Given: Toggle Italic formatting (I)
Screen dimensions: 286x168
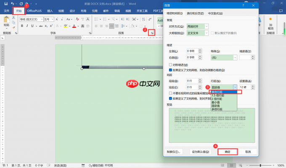Looking at the screenshot, I should point(27,26).
